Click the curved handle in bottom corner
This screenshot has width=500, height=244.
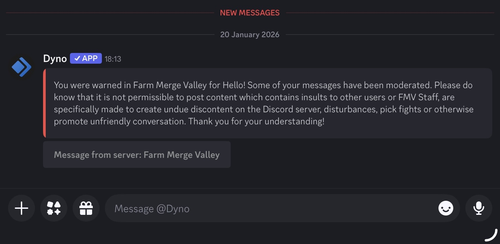click(491, 236)
